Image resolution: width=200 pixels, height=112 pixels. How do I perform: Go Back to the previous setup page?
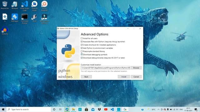pyautogui.click(x=86, y=77)
